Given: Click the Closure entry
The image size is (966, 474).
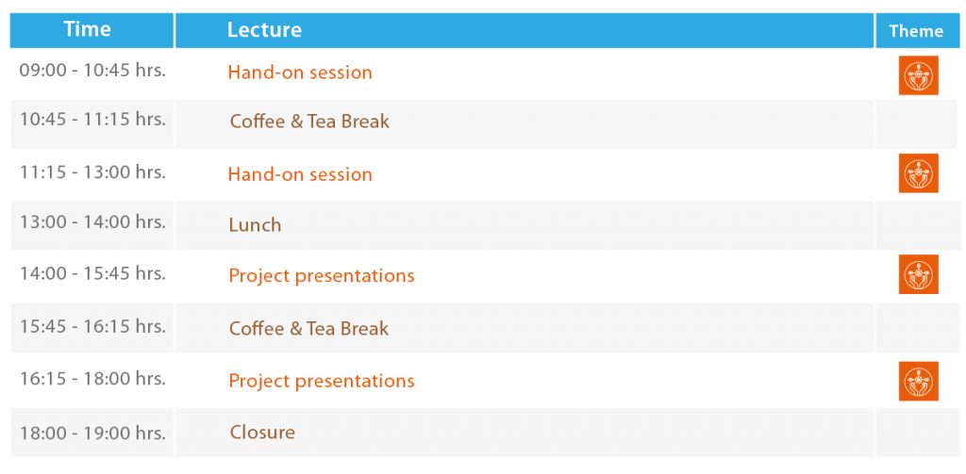Looking at the screenshot, I should pos(262,433).
